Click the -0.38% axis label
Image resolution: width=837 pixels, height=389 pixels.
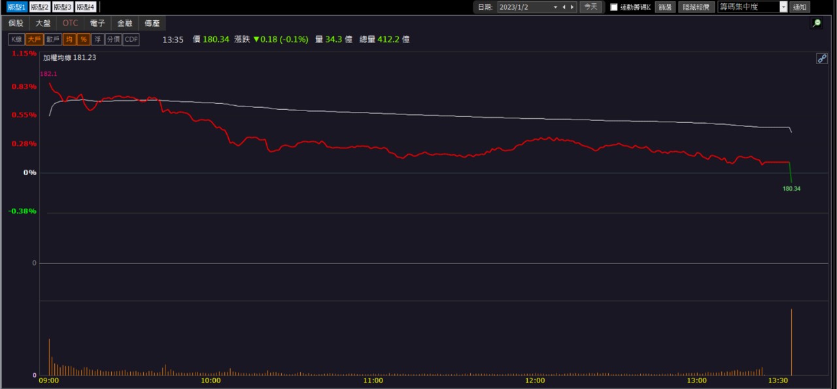22,211
